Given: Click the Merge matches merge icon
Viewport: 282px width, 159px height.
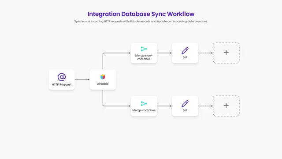Looking at the screenshot, I should pos(144,104).
